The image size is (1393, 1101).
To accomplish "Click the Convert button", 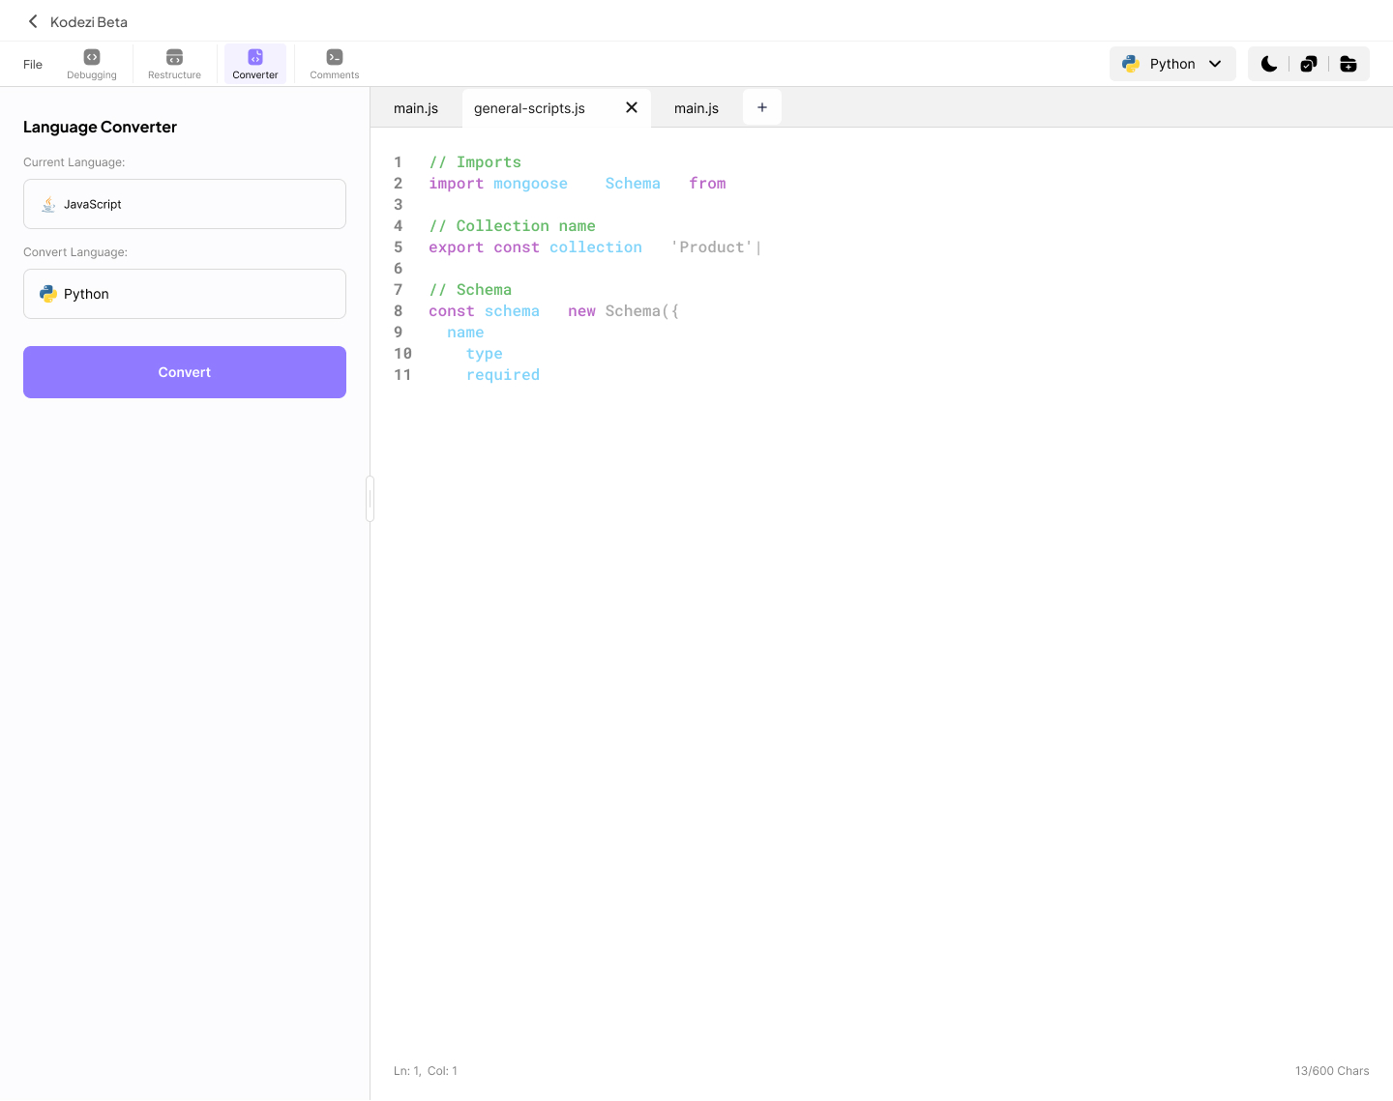I will tap(185, 372).
